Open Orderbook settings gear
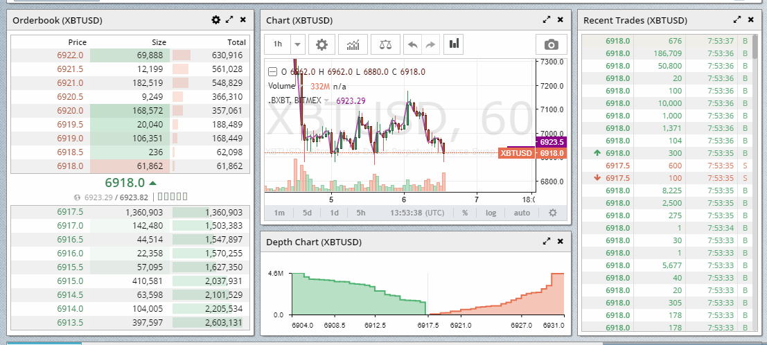Screen dimensions: 767x345 coord(215,19)
